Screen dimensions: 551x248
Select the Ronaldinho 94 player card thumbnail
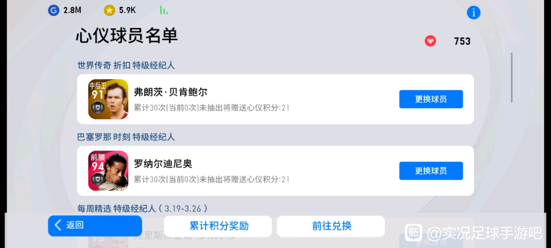[x=108, y=171]
